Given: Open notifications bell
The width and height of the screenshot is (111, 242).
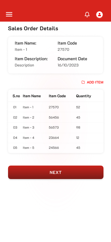Looking at the screenshot, I should tap(87, 15).
